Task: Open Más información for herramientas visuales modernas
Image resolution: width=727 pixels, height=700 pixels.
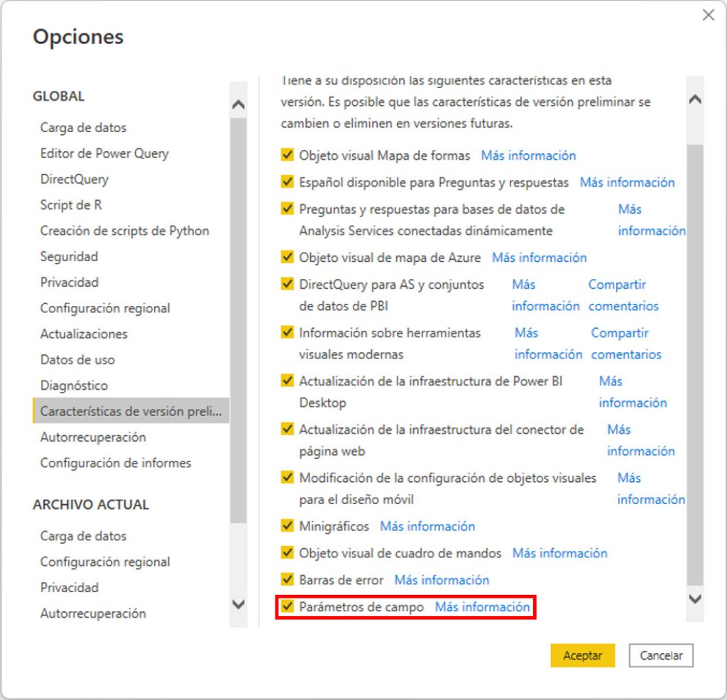Action: [548, 344]
